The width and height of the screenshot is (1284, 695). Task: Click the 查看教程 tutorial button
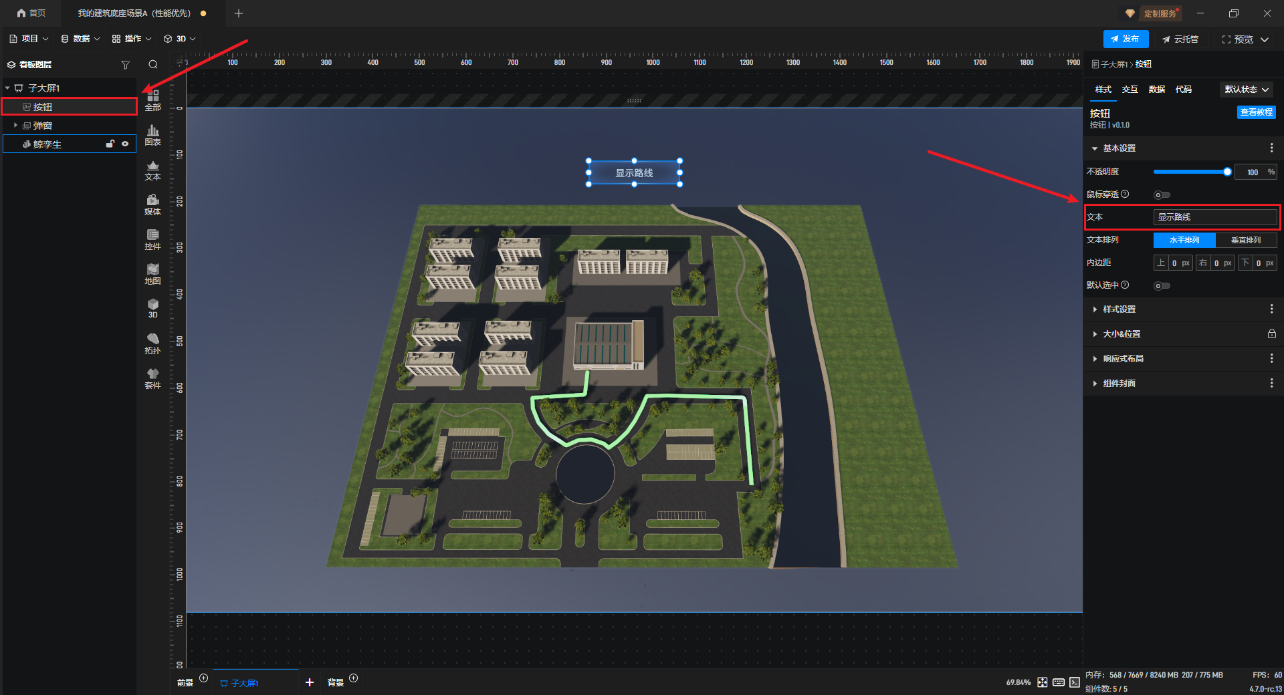point(1256,112)
